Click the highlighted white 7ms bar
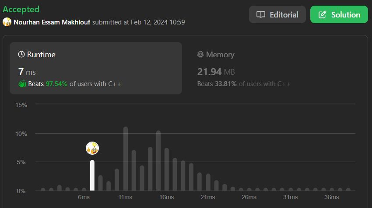Screen dimensions: 372x208 [x=92, y=175]
